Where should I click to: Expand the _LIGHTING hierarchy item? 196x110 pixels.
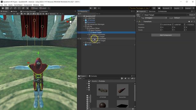(x=84, y=18)
